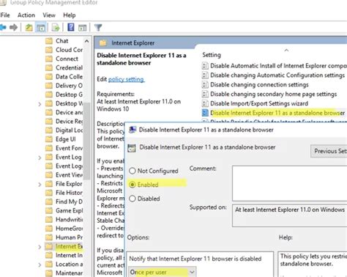This screenshot has width=347, height=277.
Task: Click the icon of Disable Import/Export Settings wizard
Action: [205, 103]
